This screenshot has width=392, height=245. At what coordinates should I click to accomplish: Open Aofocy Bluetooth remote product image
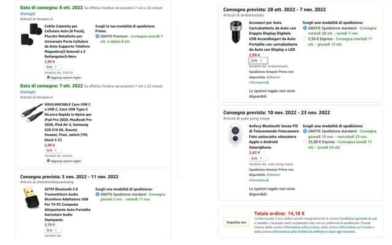coord(235,137)
